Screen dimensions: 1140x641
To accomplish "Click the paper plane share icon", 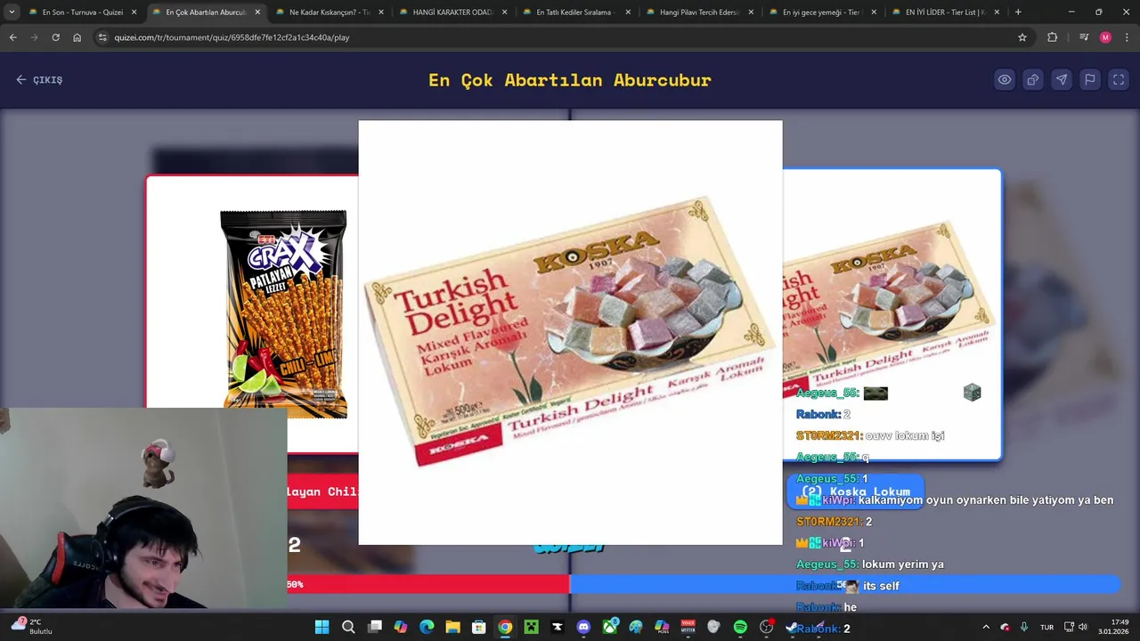I will click(1062, 79).
